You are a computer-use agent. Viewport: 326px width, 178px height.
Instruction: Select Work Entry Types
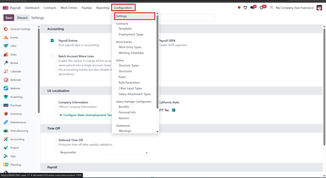[130, 47]
